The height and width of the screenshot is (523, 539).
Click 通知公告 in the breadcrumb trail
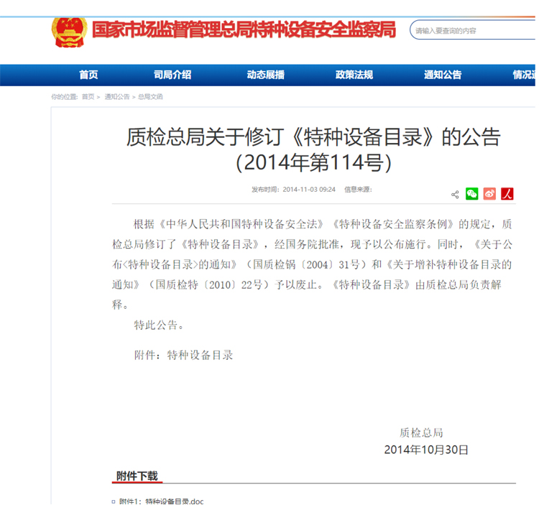(117, 96)
